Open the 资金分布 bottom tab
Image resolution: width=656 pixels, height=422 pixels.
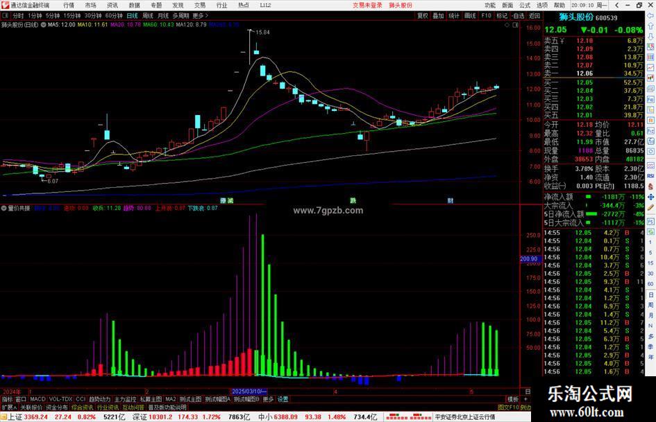tap(56, 407)
